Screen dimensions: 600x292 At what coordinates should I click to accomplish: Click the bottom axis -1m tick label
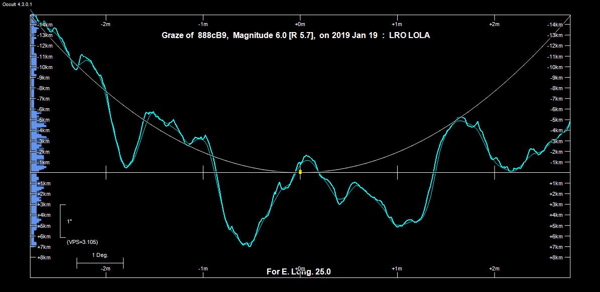[x=203, y=268]
